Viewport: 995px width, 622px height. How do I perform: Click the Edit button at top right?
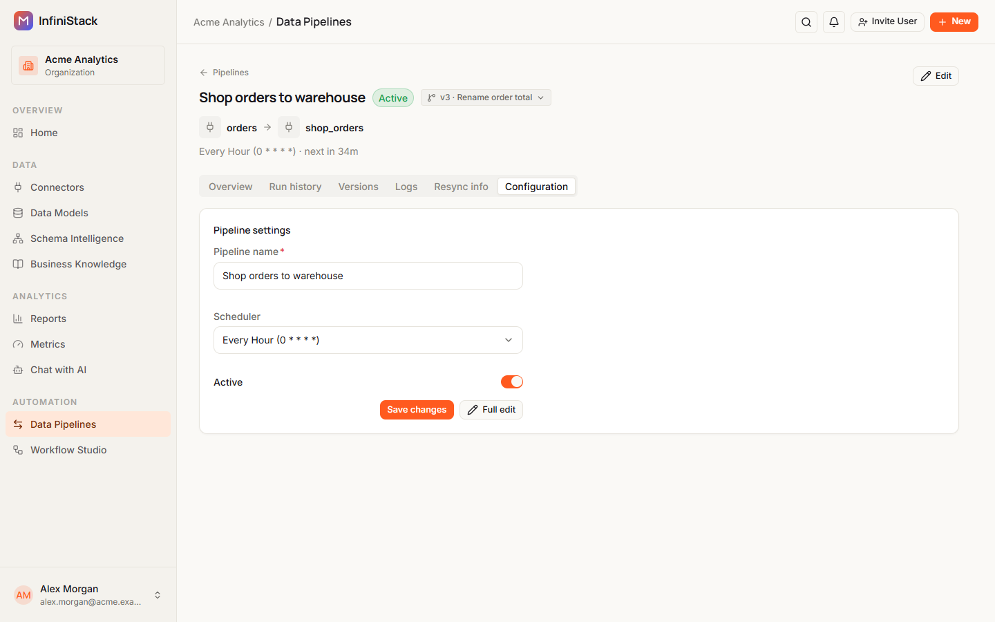point(936,76)
